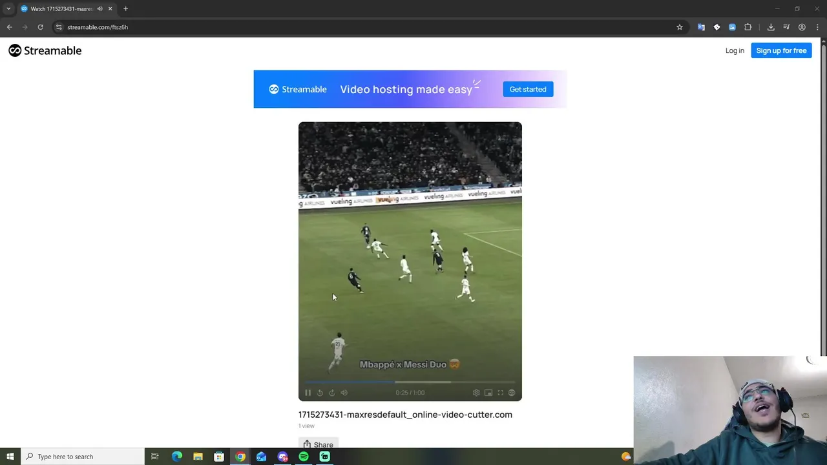
Task: Share the video via Share button
Action: pos(319,444)
